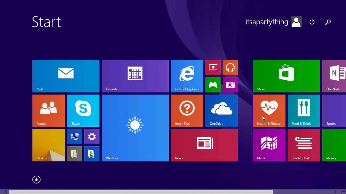346x194 pixels.
Task: Open the small Camera tile
Action: coord(230,85)
